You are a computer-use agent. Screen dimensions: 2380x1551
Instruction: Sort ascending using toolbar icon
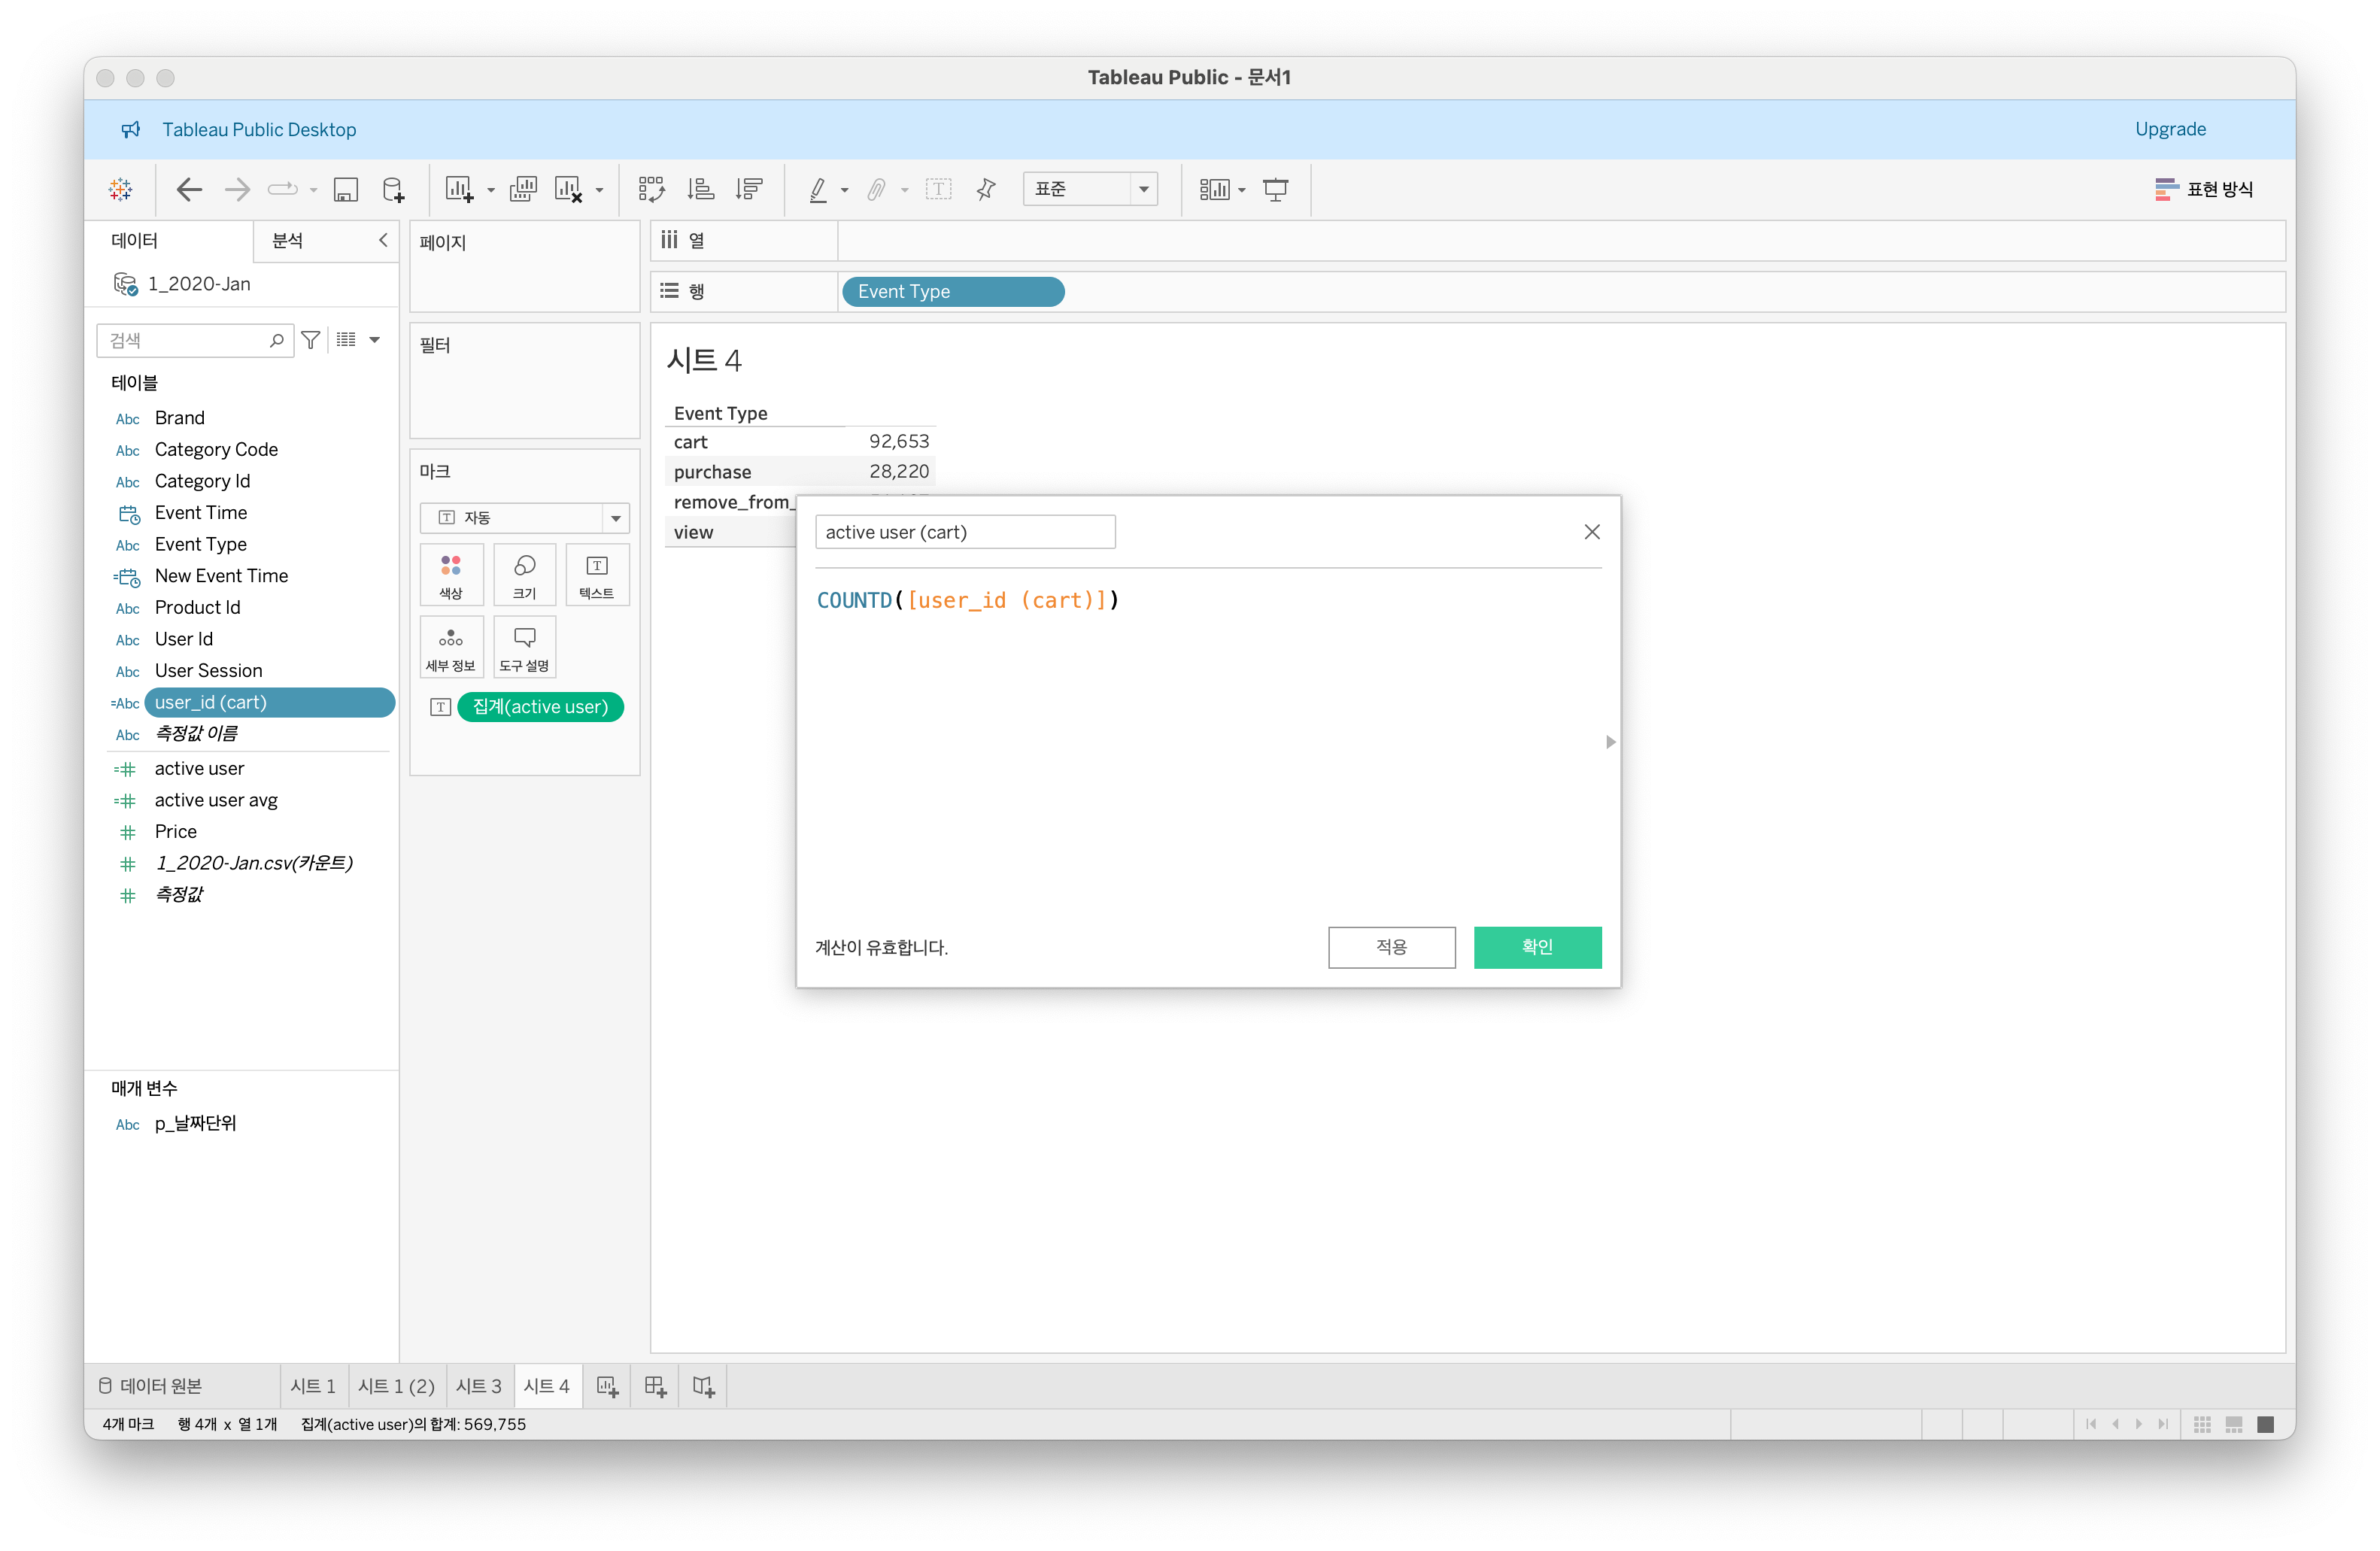(x=701, y=189)
